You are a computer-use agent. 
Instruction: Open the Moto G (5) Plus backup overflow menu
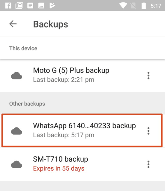click(x=148, y=76)
